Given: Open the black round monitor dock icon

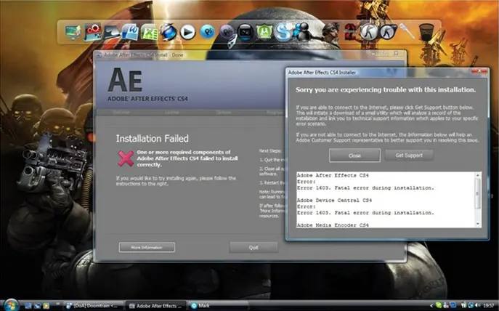Looking at the screenshot, I should 245,32.
